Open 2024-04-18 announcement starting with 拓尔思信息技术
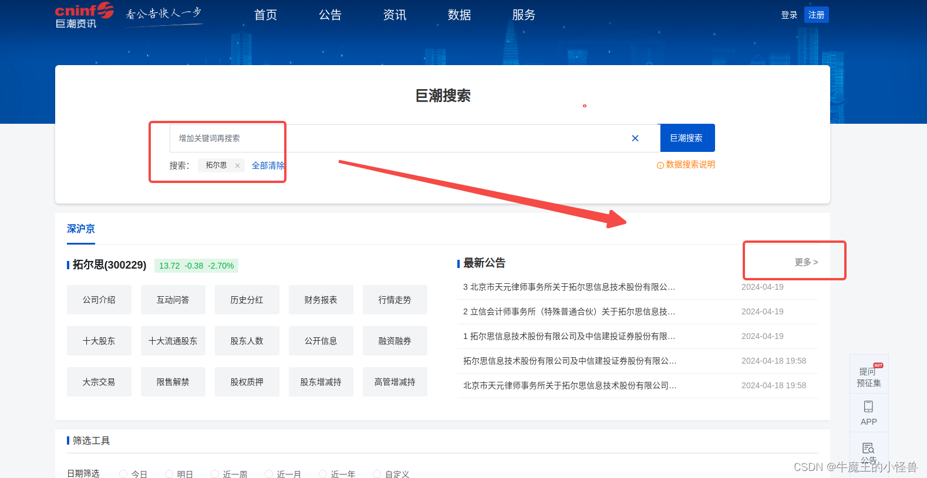Image resolution: width=927 pixels, height=478 pixels. pos(569,361)
